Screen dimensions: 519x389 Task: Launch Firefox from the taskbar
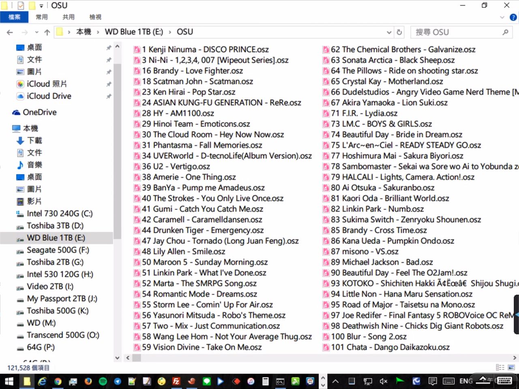click(x=88, y=381)
